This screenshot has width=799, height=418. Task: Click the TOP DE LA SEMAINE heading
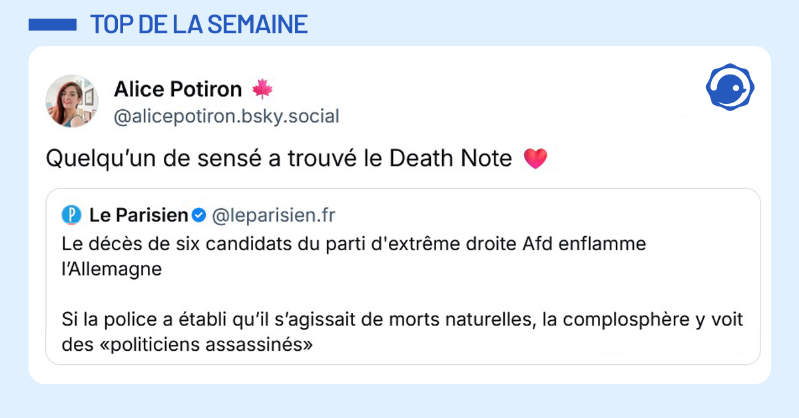click(198, 25)
